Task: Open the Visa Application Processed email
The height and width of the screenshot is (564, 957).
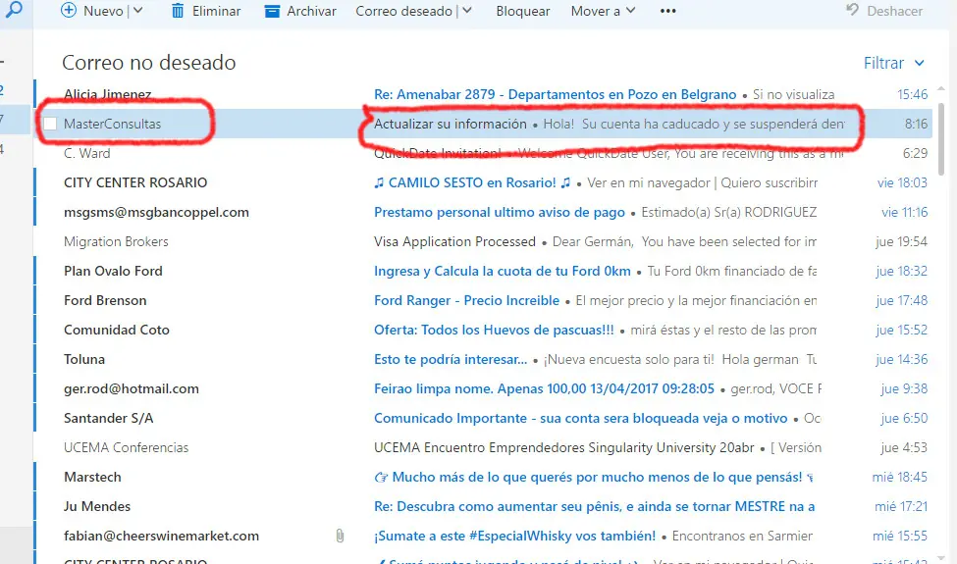Action: (x=454, y=241)
